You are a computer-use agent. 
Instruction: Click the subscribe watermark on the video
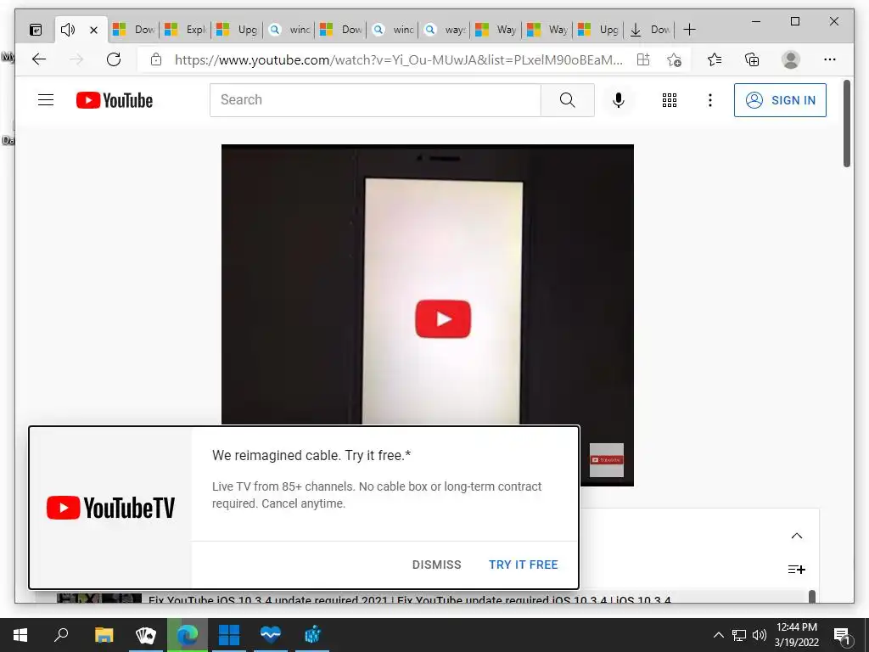tap(606, 459)
